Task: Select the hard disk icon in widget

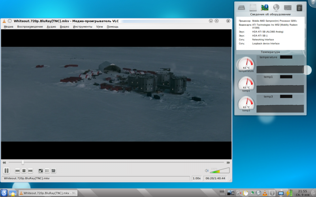Action: pyautogui.click(x=253, y=7)
